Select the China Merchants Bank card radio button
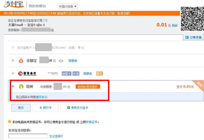Image resolution: width=204 pixels, height=140 pixels. point(13,73)
